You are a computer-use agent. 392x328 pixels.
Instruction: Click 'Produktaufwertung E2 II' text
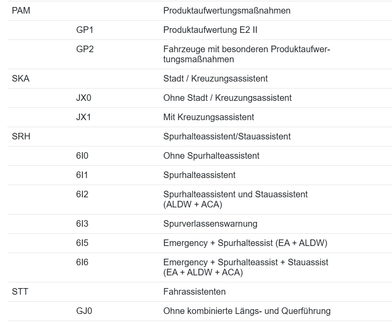point(210,30)
